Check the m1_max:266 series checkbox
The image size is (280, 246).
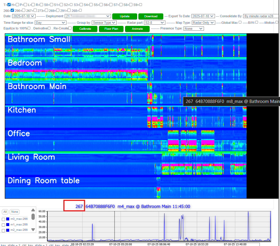click(x=3, y=225)
